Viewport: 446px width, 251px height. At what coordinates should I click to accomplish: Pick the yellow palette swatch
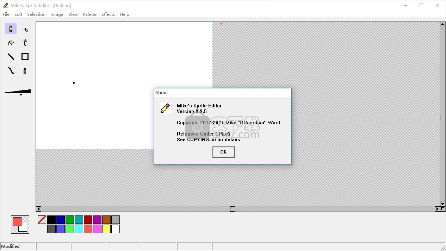[x=106, y=229]
